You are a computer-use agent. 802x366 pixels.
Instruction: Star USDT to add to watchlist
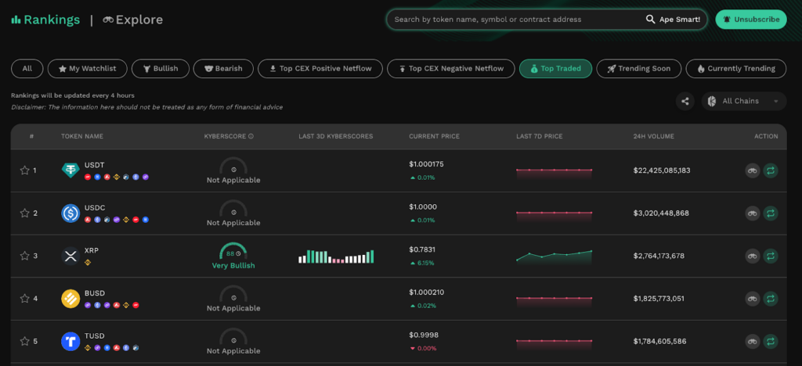(x=24, y=170)
